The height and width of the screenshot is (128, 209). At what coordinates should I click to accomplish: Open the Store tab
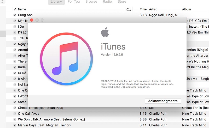(122, 2)
